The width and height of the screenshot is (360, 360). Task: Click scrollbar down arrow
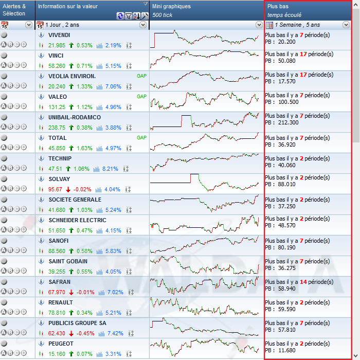(356, 355)
